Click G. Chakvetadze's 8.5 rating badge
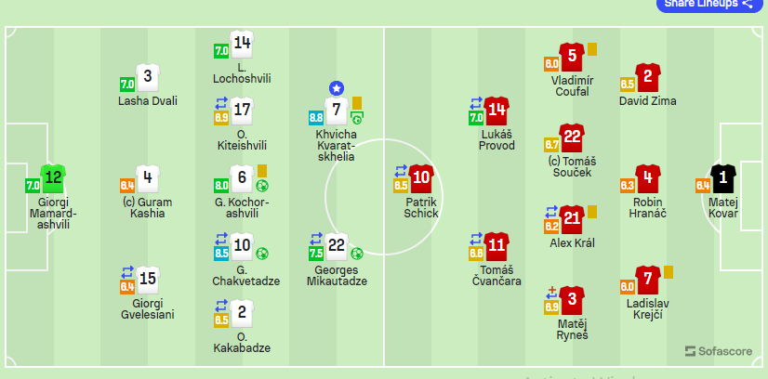This screenshot has width=768, height=379. [221, 253]
